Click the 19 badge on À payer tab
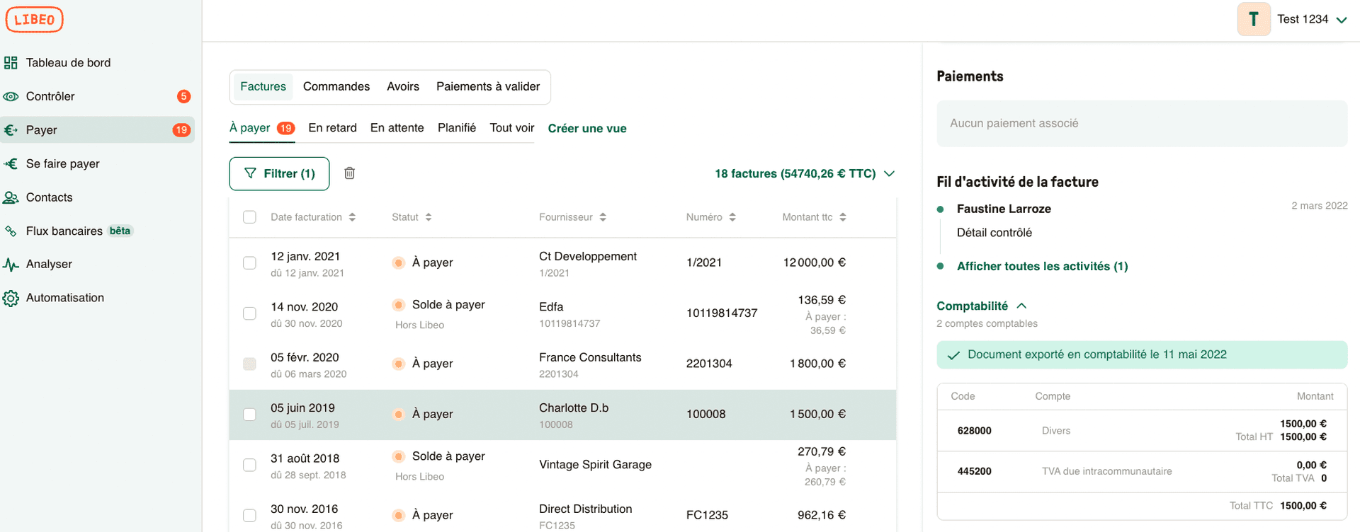The image size is (1360, 532). tap(285, 128)
